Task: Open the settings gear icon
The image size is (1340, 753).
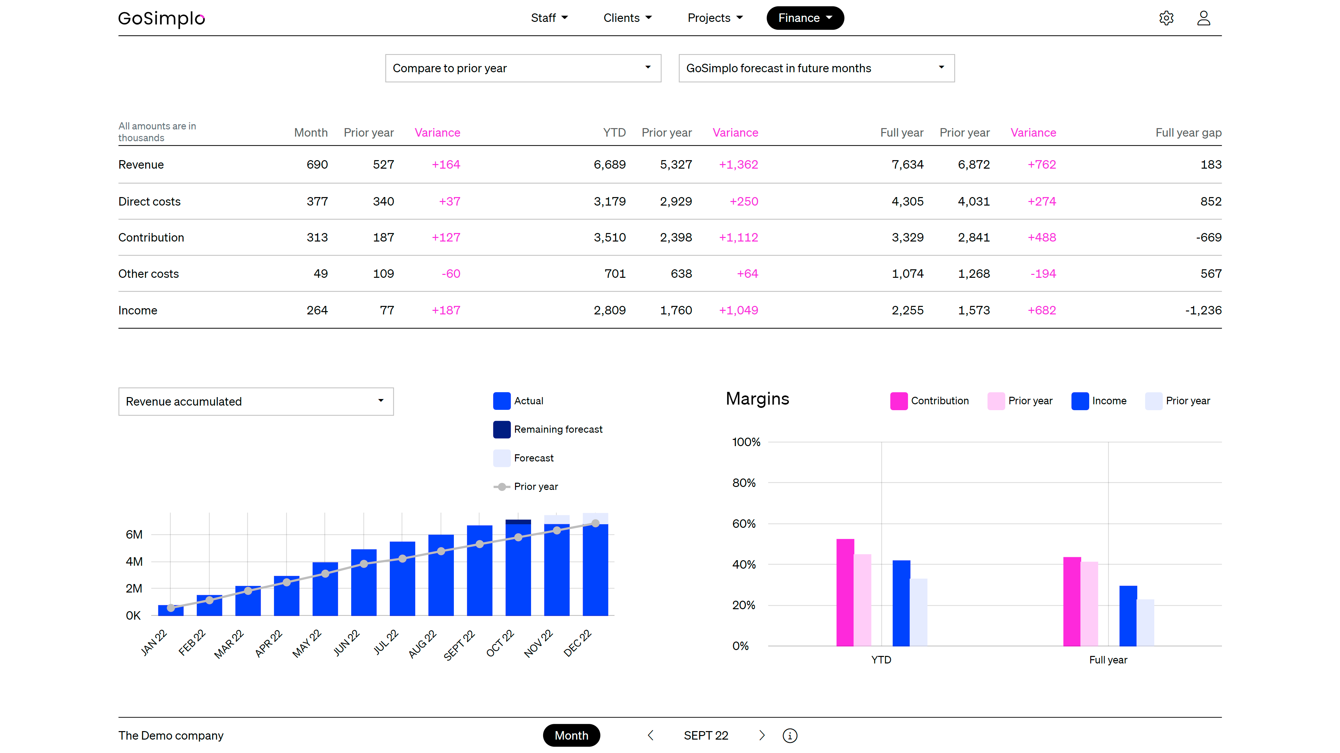Action: pyautogui.click(x=1166, y=18)
